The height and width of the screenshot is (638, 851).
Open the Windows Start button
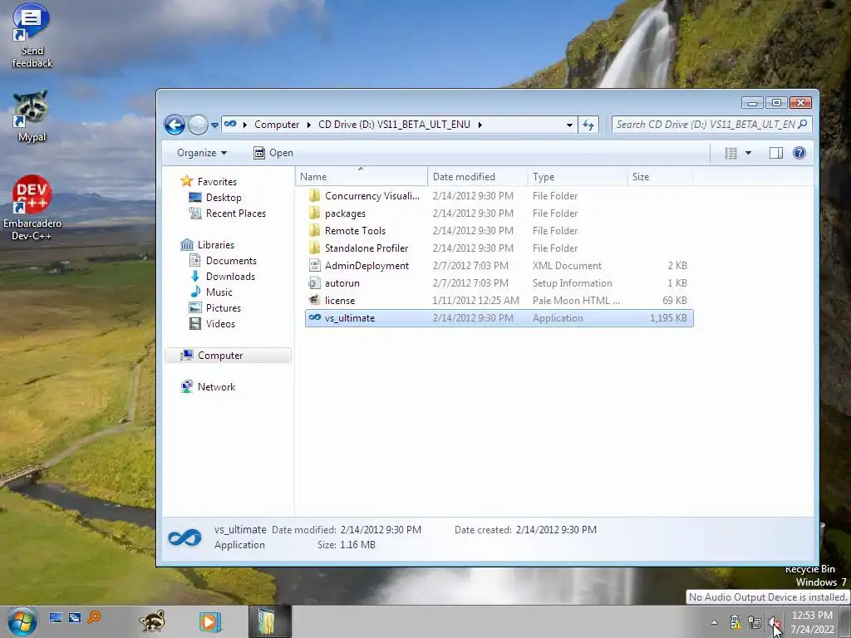point(22,621)
